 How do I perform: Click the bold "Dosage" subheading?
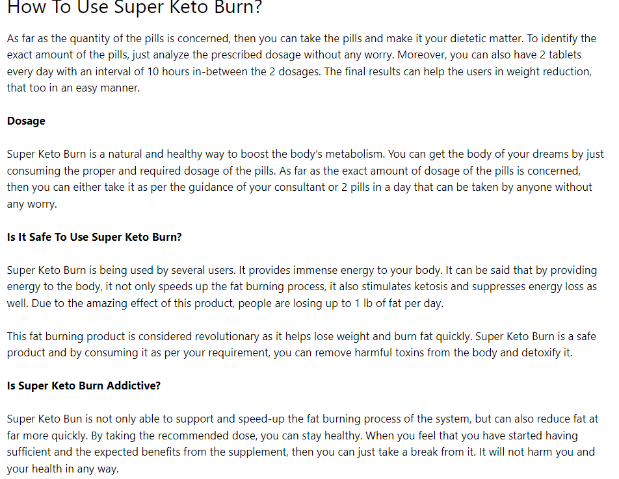(26, 121)
